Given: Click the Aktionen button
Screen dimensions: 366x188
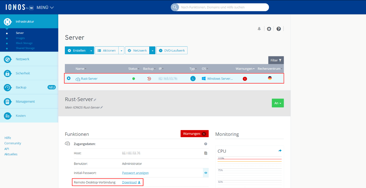Looking at the screenshot, I should coord(107,51).
